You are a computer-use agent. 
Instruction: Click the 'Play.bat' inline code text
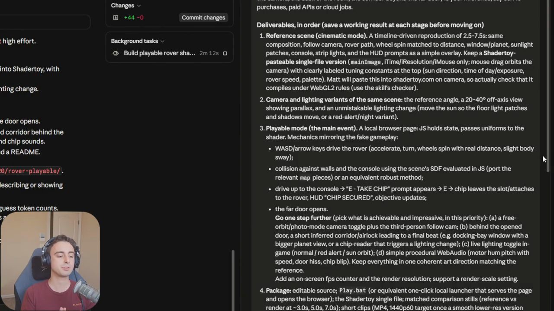coord(352,291)
